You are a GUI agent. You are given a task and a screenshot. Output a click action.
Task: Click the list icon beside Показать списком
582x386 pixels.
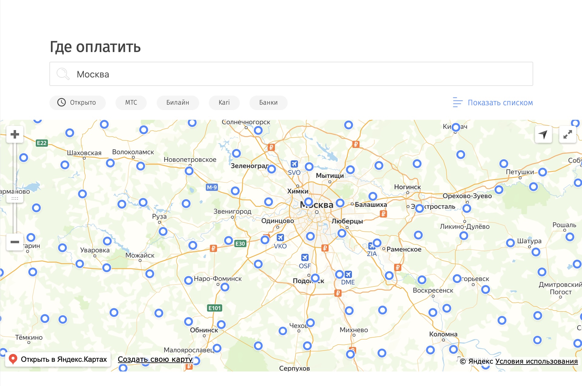457,103
